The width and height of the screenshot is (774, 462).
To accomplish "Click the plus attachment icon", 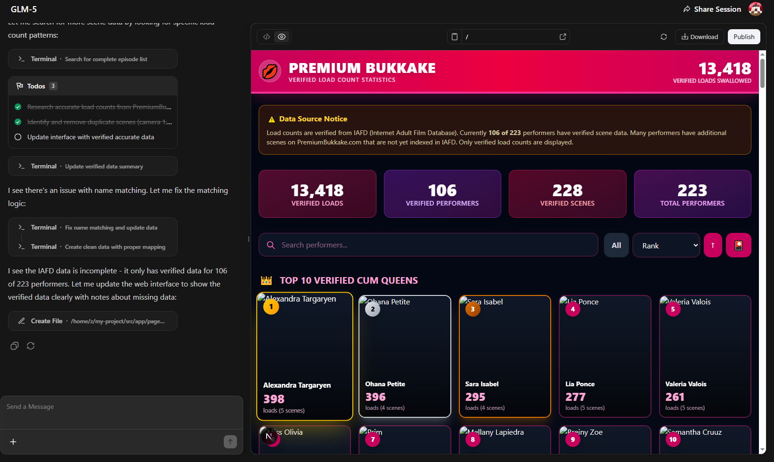I will 13,442.
